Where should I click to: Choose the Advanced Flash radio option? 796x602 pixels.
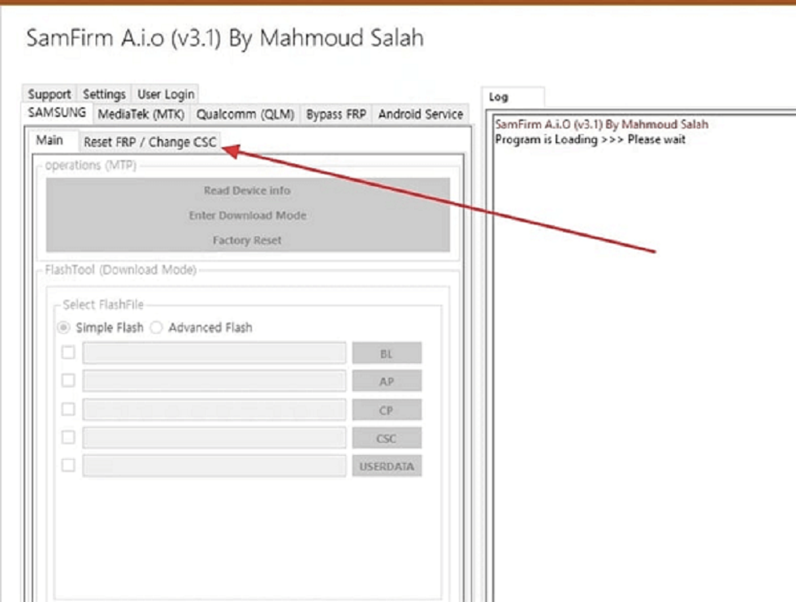point(157,327)
